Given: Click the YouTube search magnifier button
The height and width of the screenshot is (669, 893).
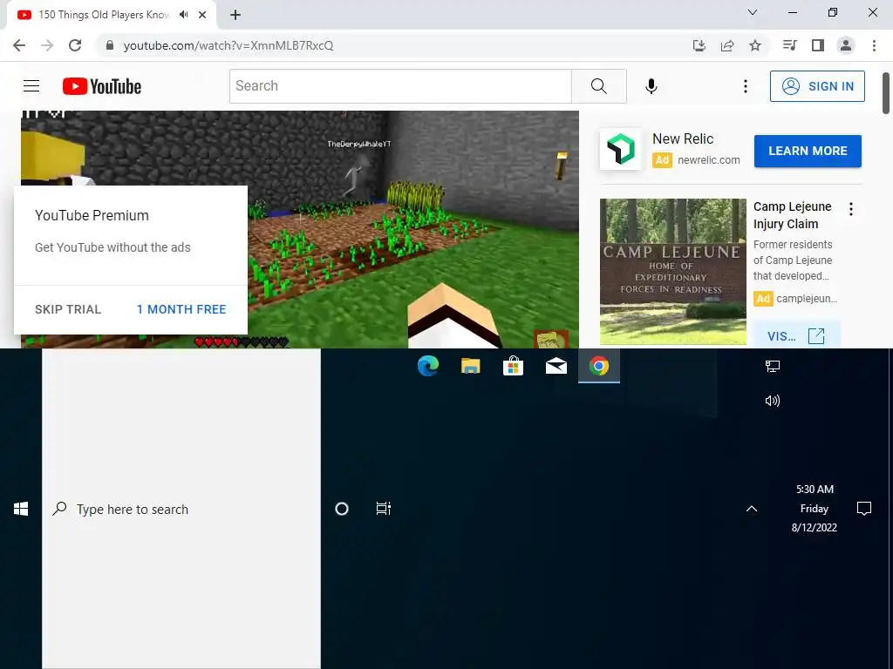Looking at the screenshot, I should click(598, 86).
